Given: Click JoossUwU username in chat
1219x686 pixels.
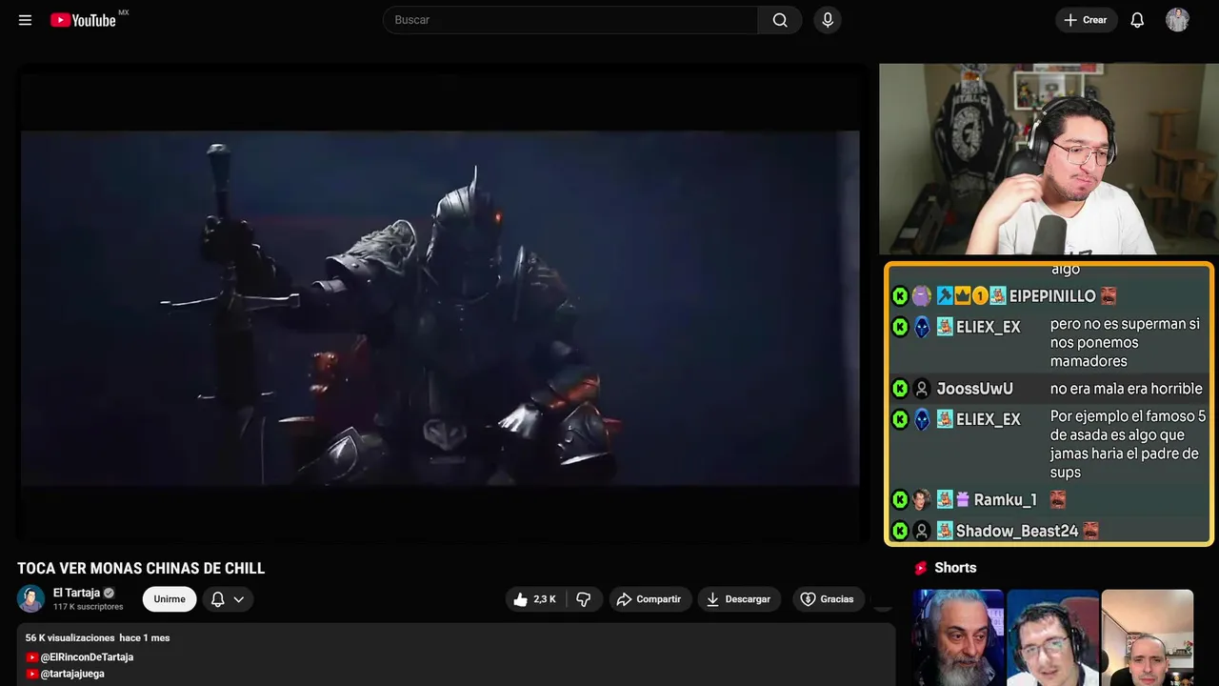Looking at the screenshot, I should pos(975,389).
